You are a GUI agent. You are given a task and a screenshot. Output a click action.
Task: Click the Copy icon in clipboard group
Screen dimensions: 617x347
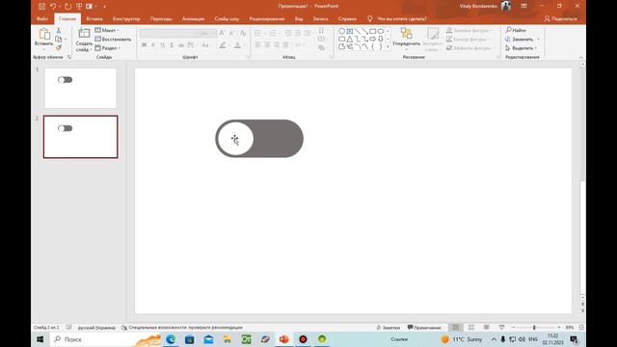coord(59,39)
